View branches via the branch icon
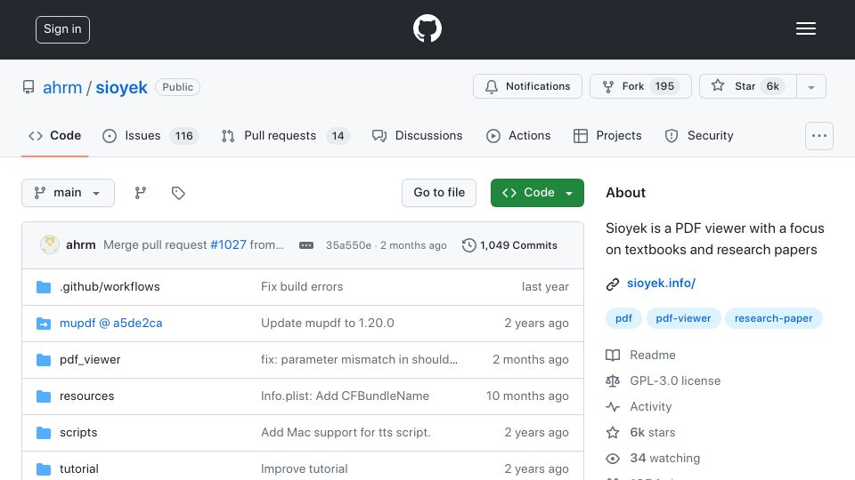 (x=141, y=193)
